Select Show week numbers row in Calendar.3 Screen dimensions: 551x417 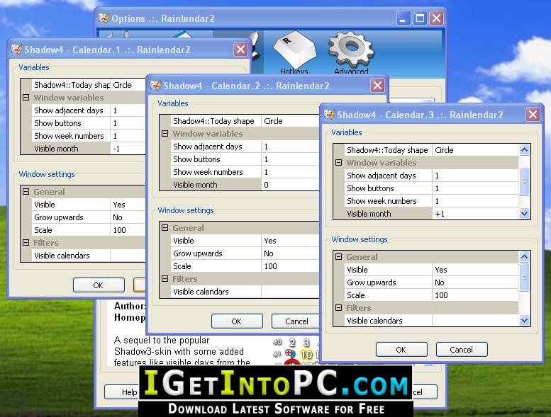tap(431, 200)
